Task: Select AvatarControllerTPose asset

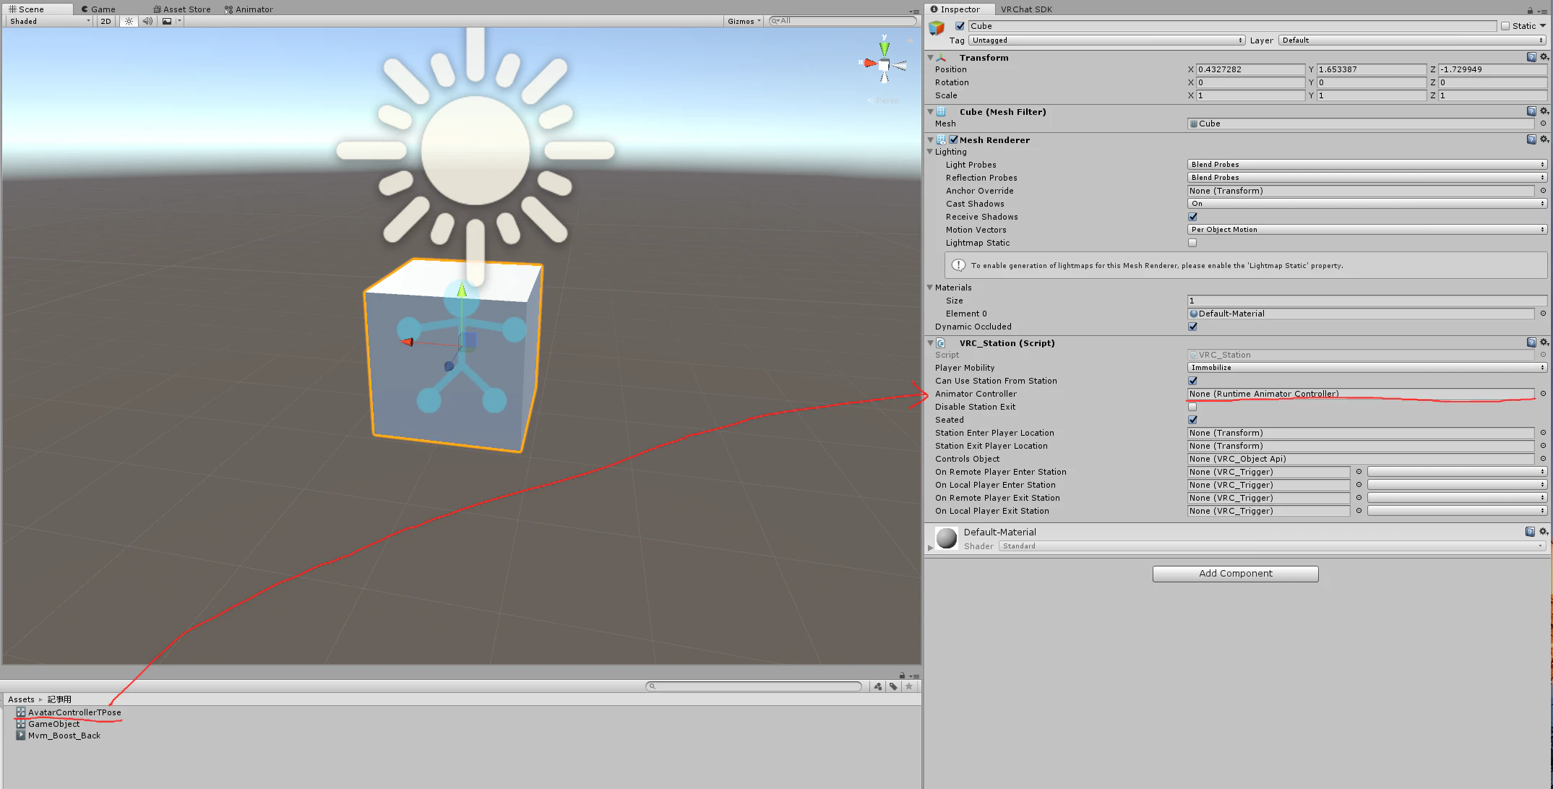Action: coord(74,712)
